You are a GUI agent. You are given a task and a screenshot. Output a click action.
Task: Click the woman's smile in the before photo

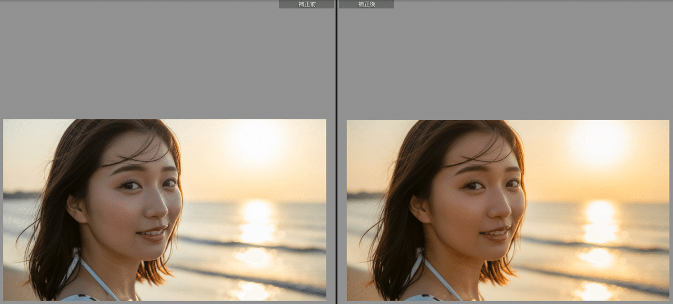click(x=154, y=232)
